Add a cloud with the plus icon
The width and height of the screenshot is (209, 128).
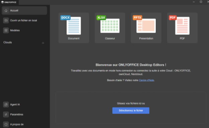[x=43, y=43]
